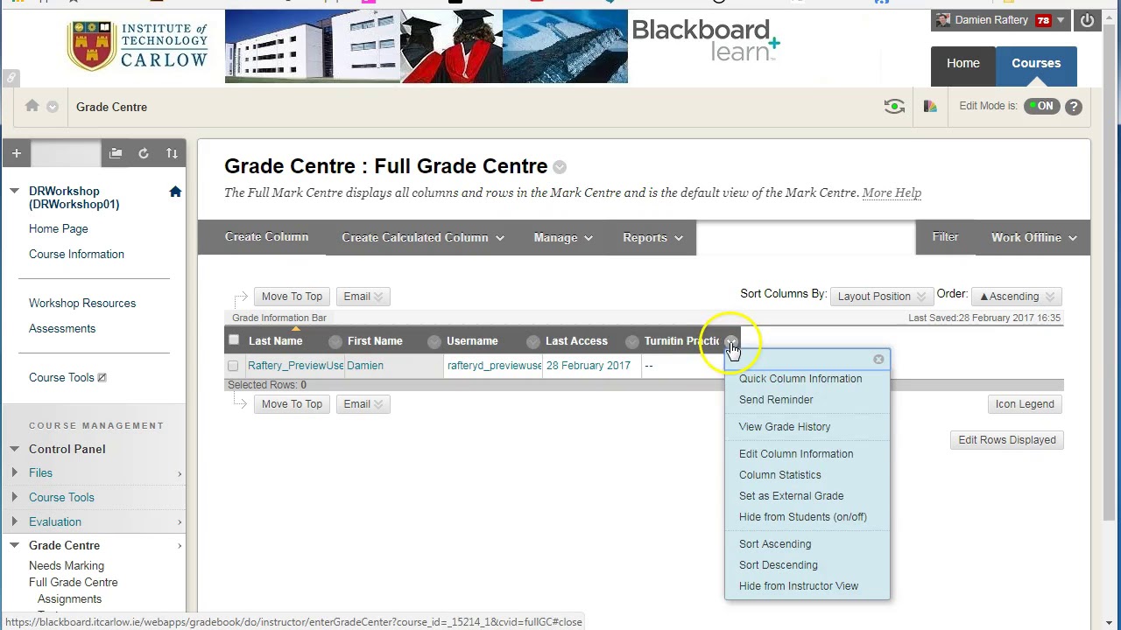Open student preview eye icon
Screen dimensions: 1121x630
pyautogui.click(x=894, y=107)
